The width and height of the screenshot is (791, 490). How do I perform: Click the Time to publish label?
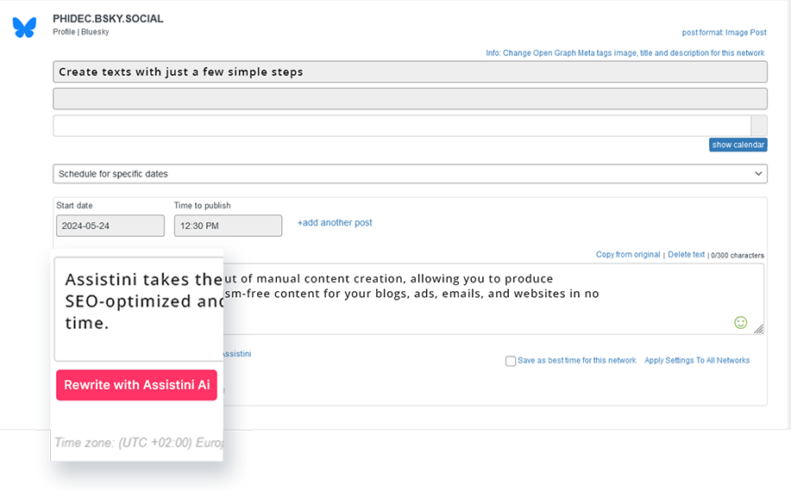click(x=203, y=206)
